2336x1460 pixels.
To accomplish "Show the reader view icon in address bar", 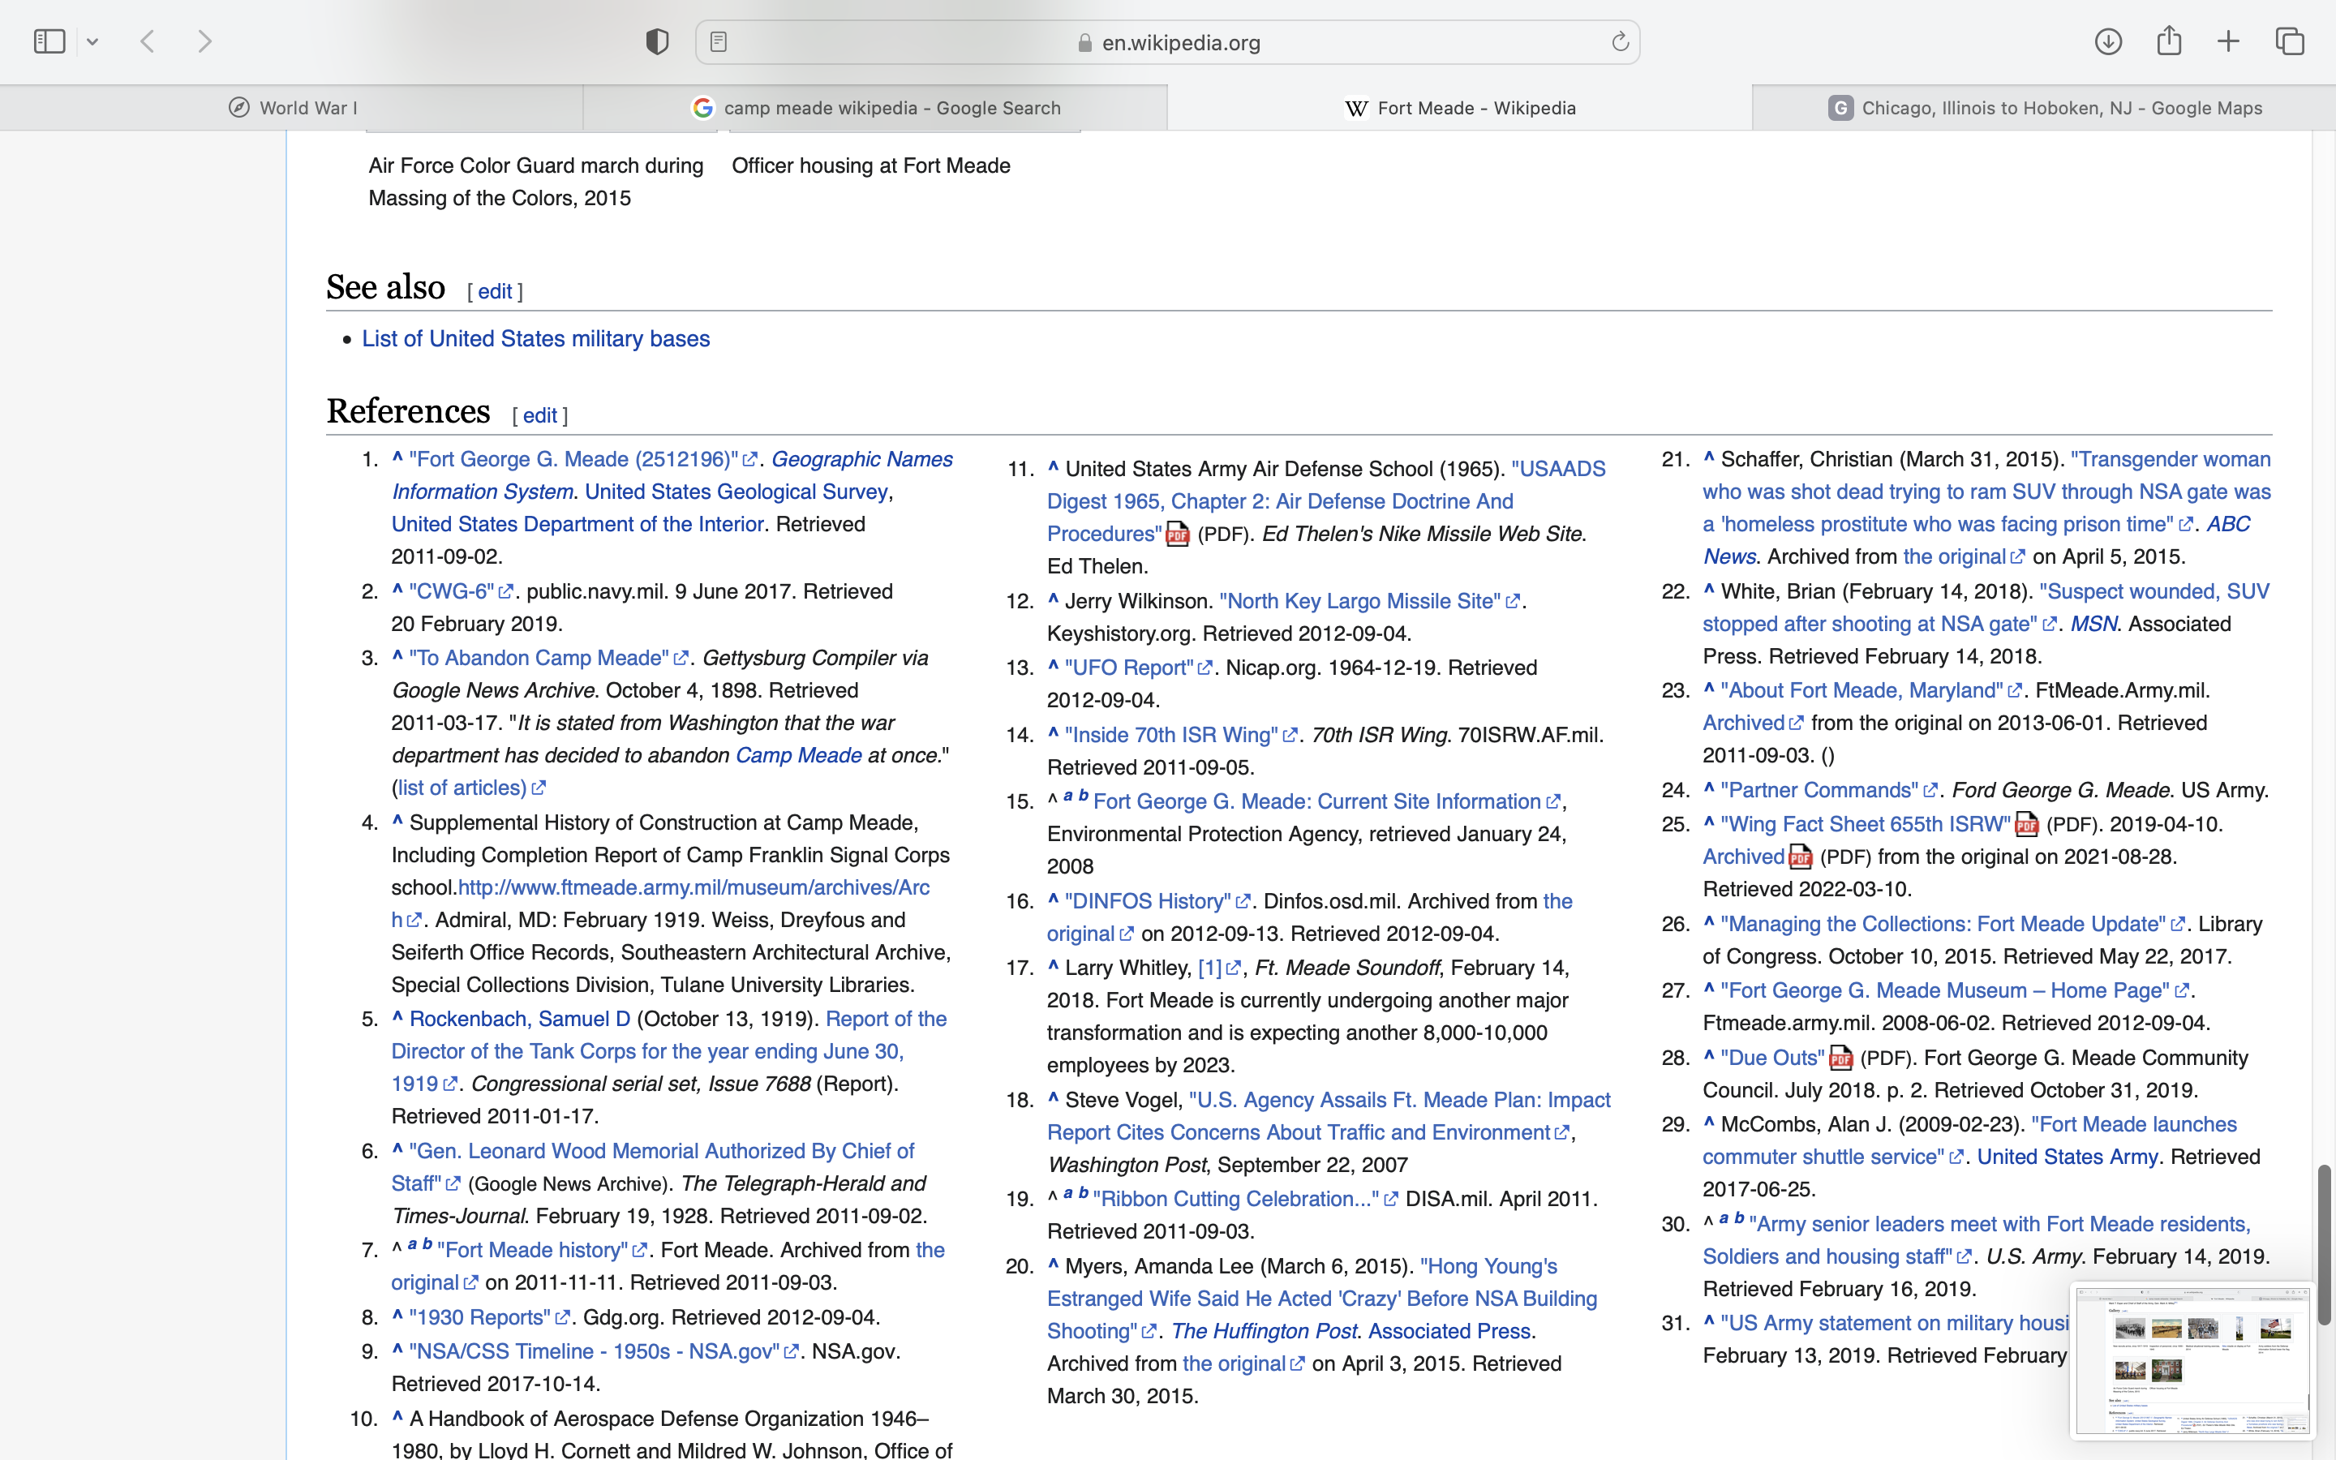I will pos(718,41).
